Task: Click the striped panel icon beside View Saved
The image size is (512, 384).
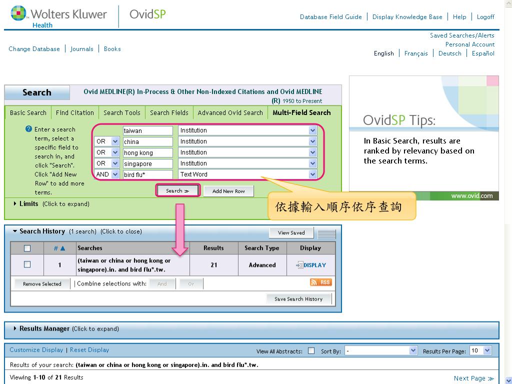Action: click(x=326, y=234)
